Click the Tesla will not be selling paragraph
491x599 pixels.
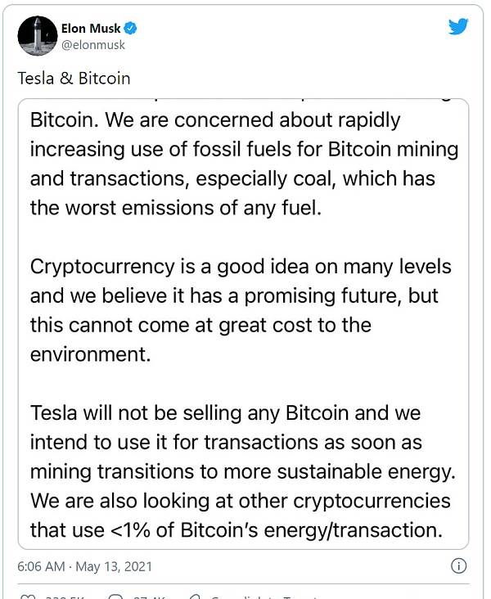pyautogui.click(x=243, y=471)
